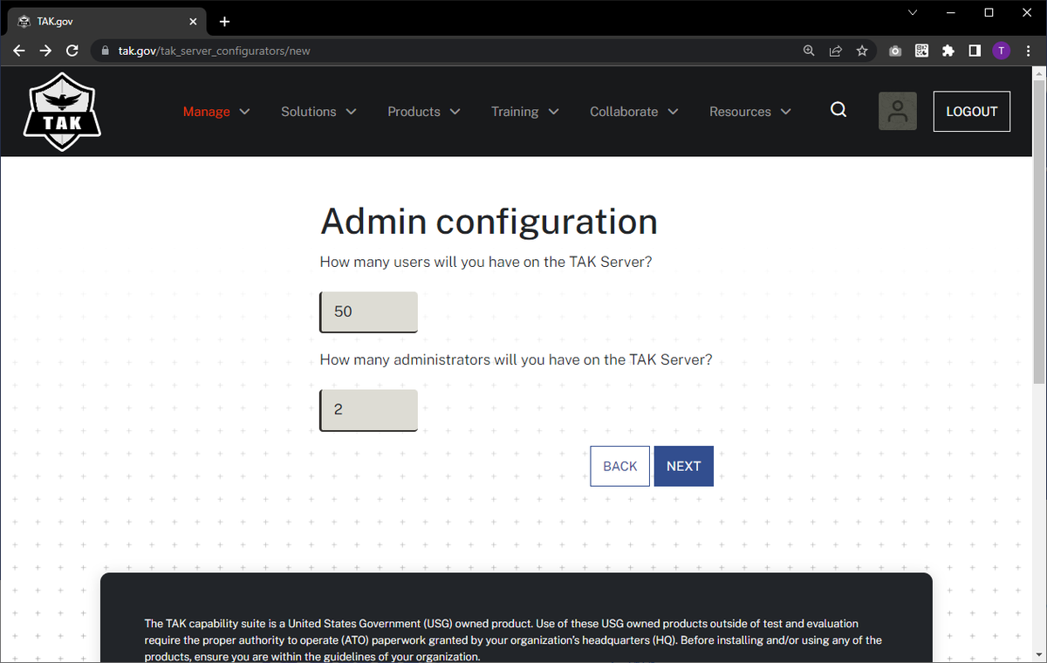Viewport: 1047px width, 663px height.
Task: Click the TAK capability suite disclaimer text
Action: tap(515, 639)
